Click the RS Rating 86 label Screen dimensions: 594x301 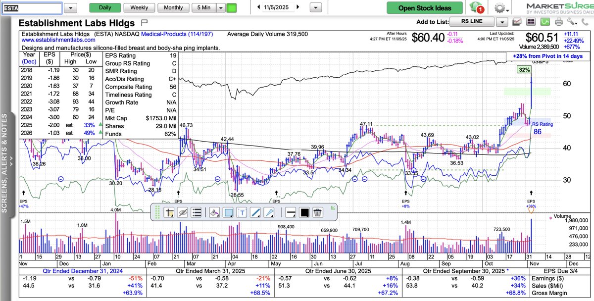(543, 128)
